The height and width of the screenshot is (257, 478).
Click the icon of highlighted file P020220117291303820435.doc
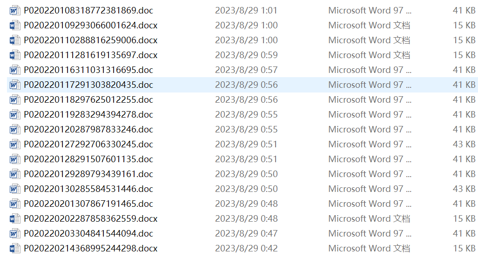(15, 85)
